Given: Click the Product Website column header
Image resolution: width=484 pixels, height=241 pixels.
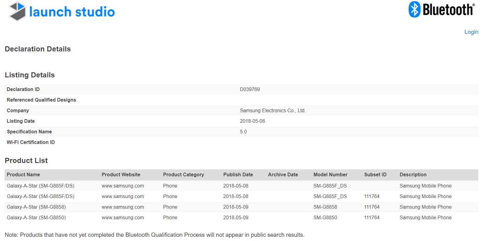Looking at the screenshot, I should click(x=121, y=174).
